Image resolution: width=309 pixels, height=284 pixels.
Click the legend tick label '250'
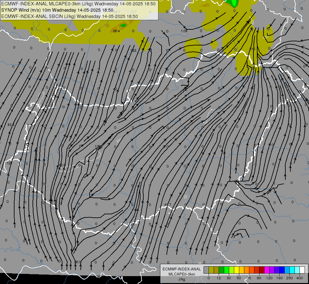(289, 278)
